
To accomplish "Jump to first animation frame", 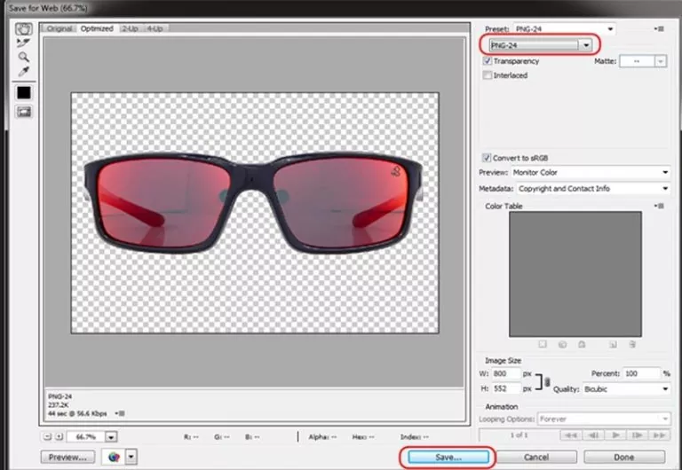I will click(x=571, y=435).
